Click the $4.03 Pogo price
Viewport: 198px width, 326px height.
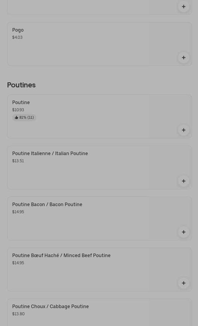pos(17,38)
